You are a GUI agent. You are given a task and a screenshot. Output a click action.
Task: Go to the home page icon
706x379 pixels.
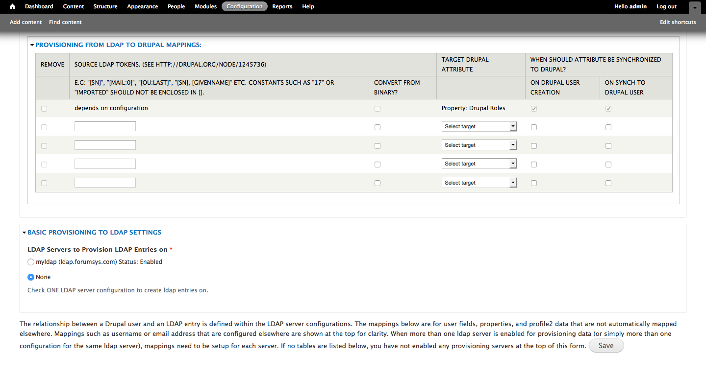coord(13,6)
